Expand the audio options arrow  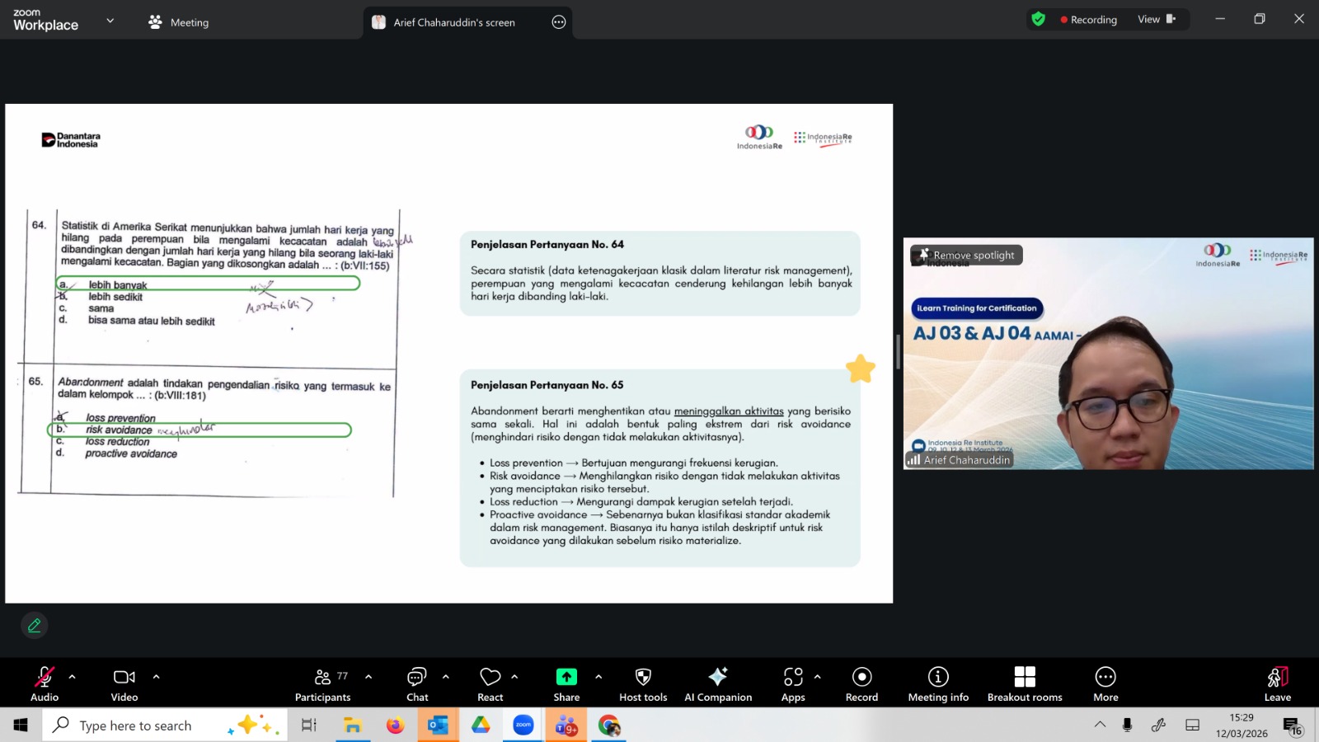point(73,677)
